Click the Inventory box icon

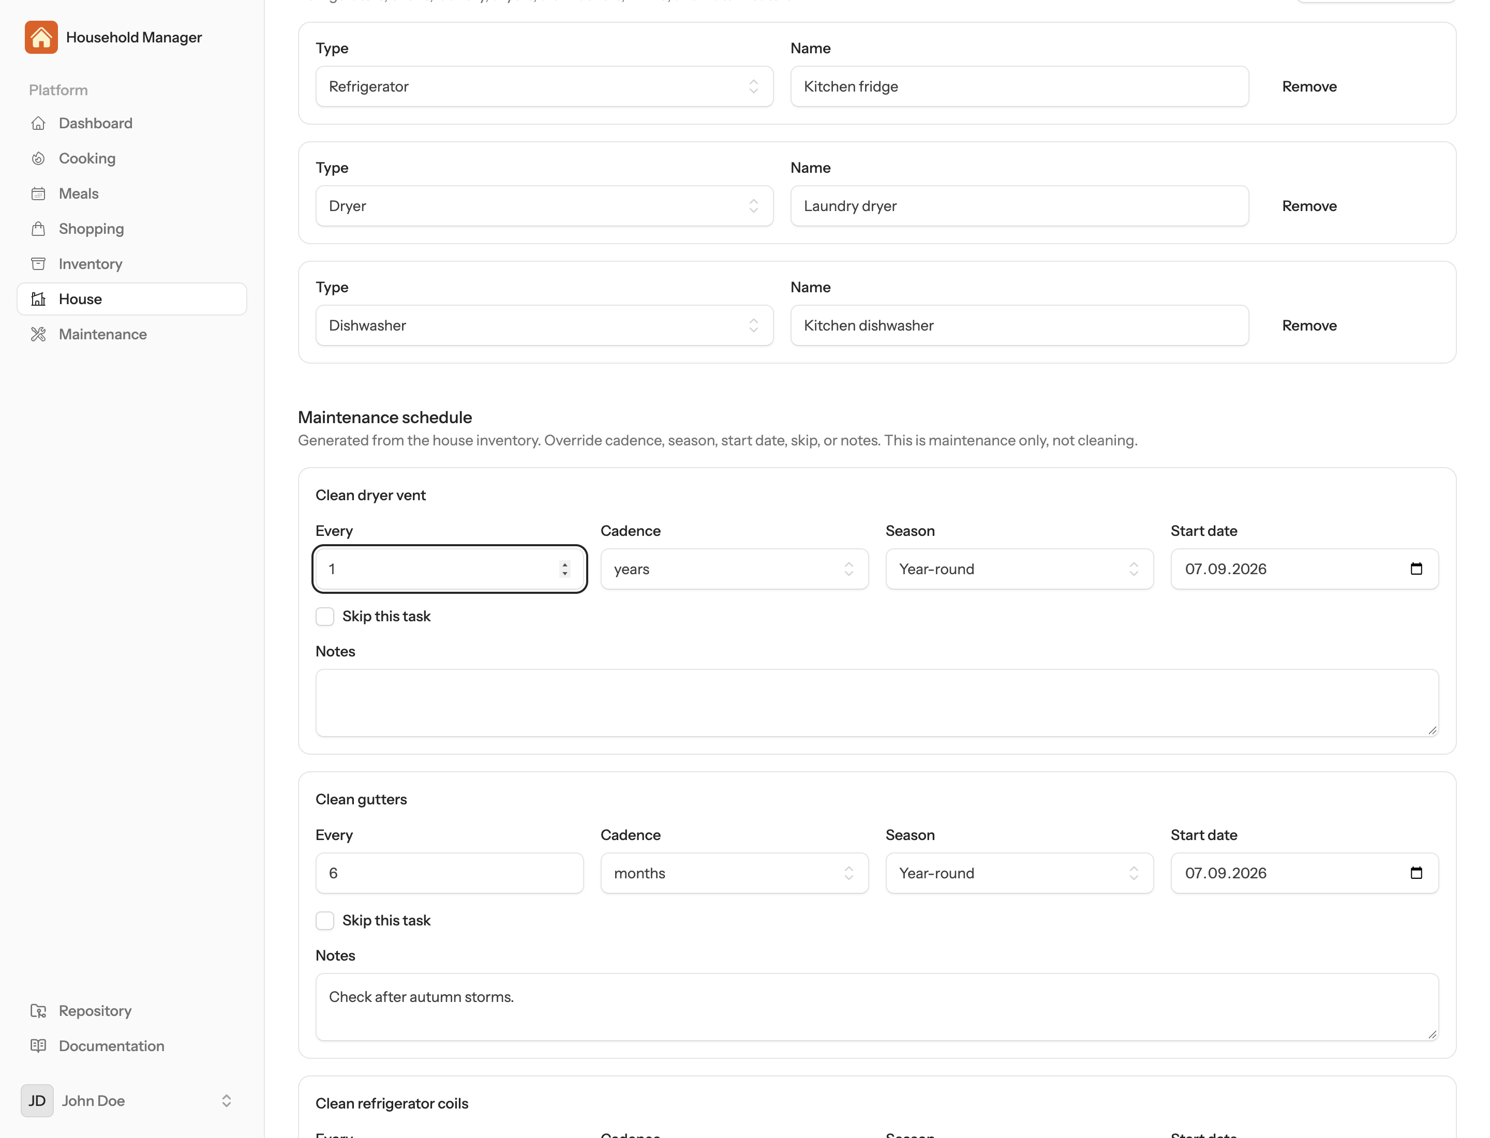[x=39, y=264]
